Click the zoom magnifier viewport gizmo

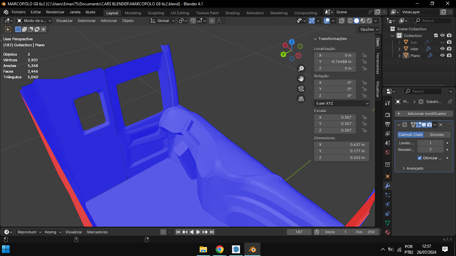click(x=301, y=69)
